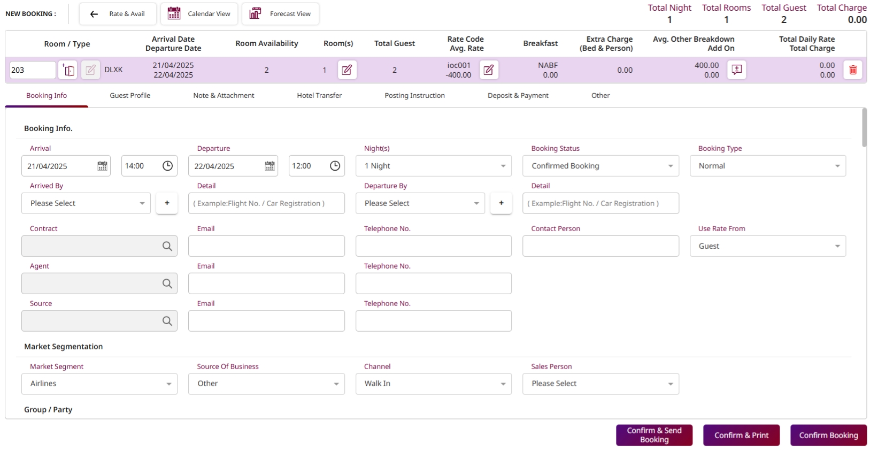The height and width of the screenshot is (451, 870).
Task: Open the Arrival date calendar picker
Action: pos(102,166)
